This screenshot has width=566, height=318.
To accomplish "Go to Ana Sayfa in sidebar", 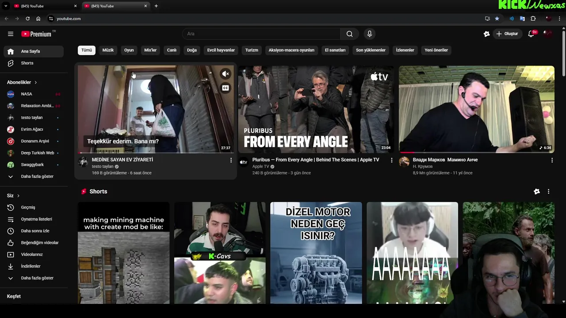I will (x=34, y=51).
